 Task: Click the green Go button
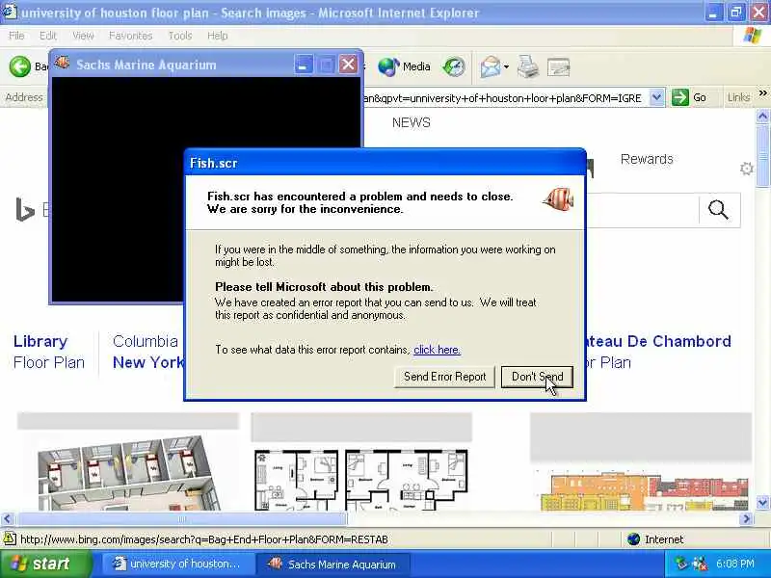689,97
